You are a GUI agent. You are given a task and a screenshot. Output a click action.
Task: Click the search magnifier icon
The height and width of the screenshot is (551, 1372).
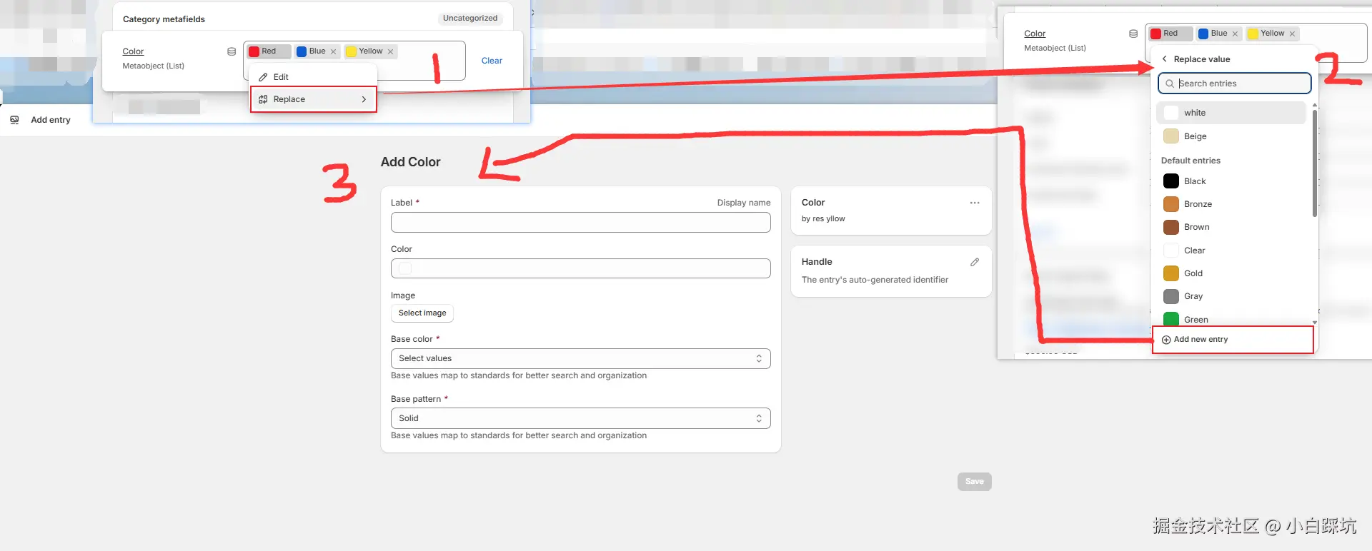pos(1170,84)
